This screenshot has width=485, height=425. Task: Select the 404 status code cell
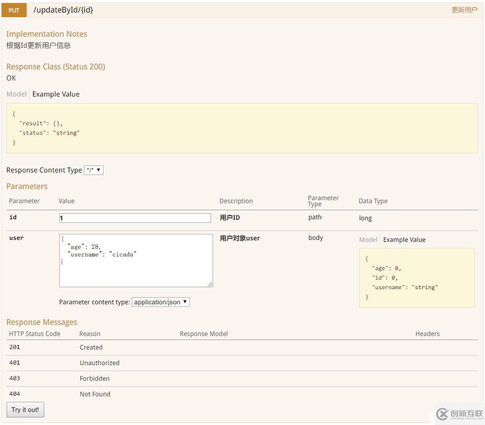pyautogui.click(x=15, y=394)
